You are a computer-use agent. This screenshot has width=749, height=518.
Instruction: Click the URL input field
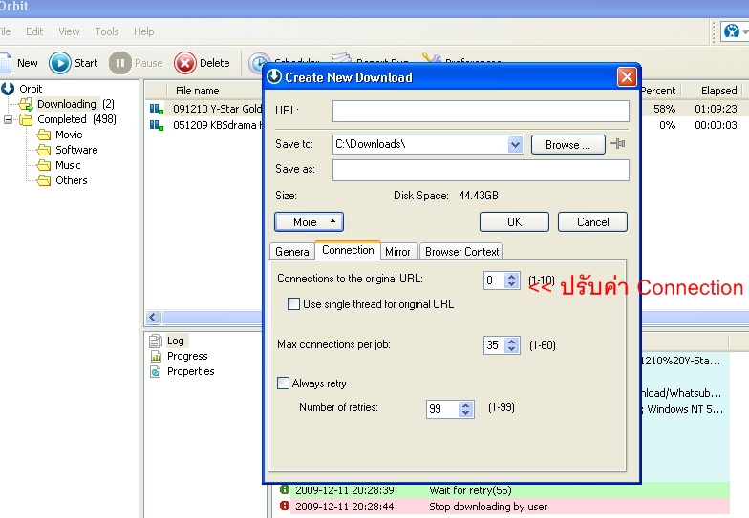pos(481,111)
